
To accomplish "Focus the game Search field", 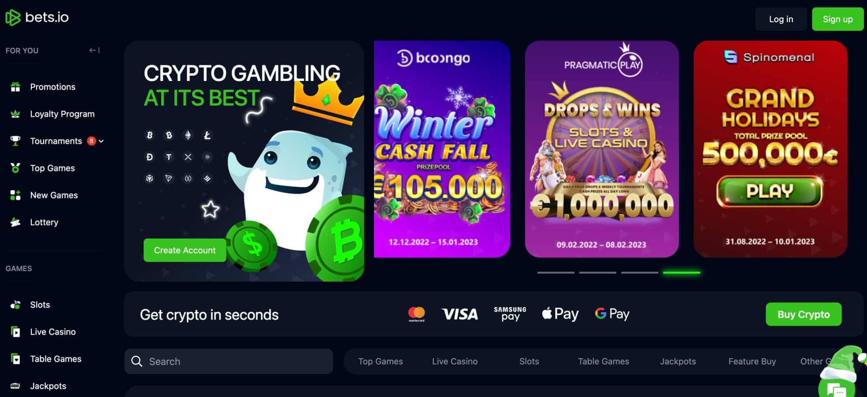I will point(229,361).
